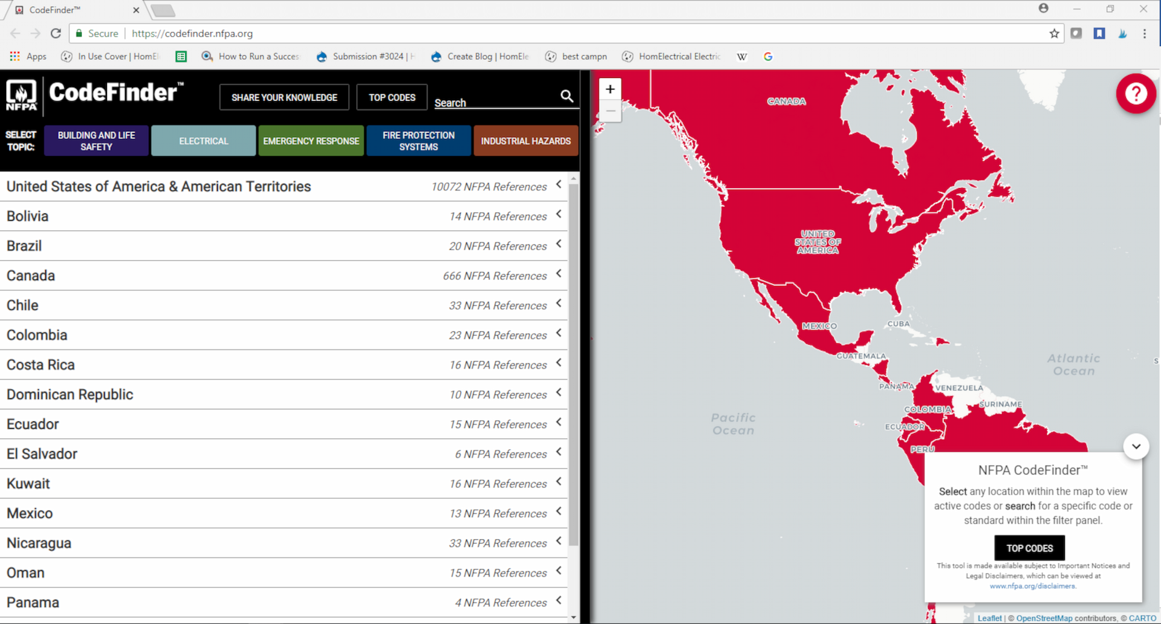This screenshot has height=624, width=1161.
Task: Select the Building and Life Safety topic
Action: [x=96, y=141]
